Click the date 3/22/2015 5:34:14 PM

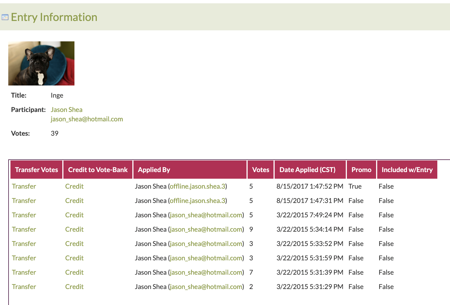point(310,229)
